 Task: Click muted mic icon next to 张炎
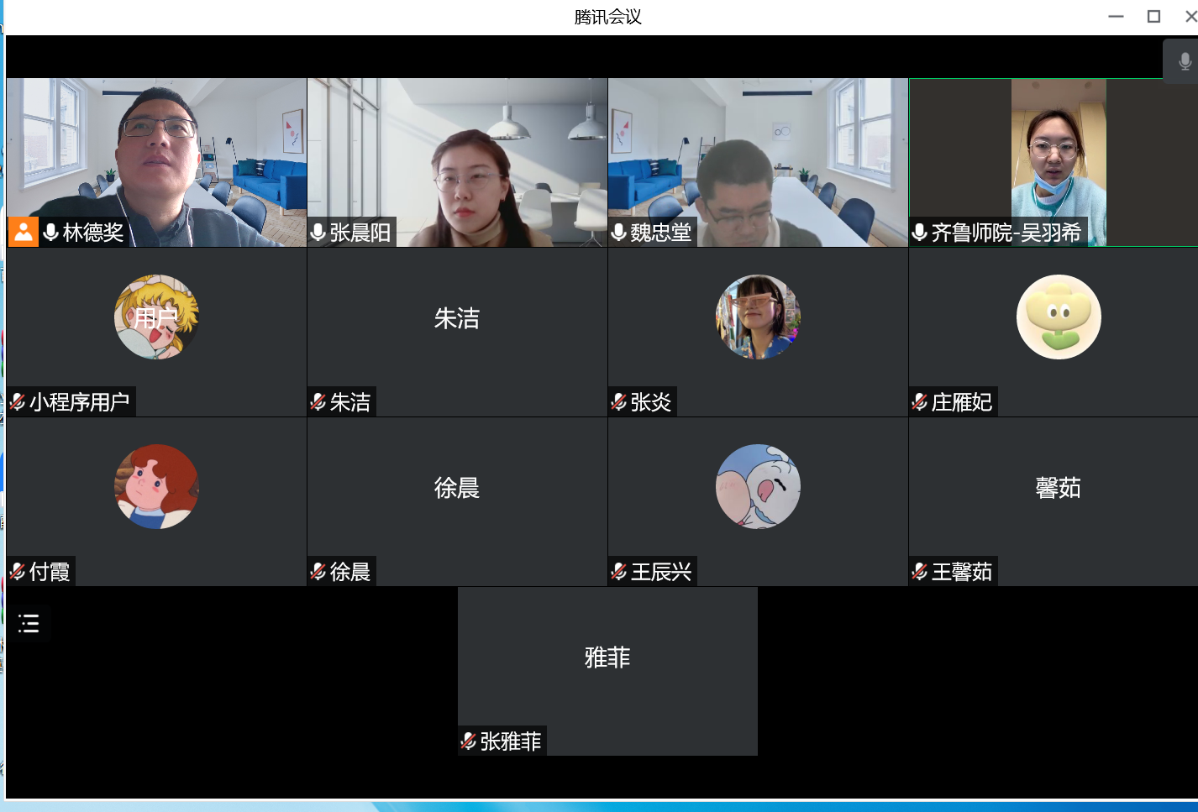[619, 402]
